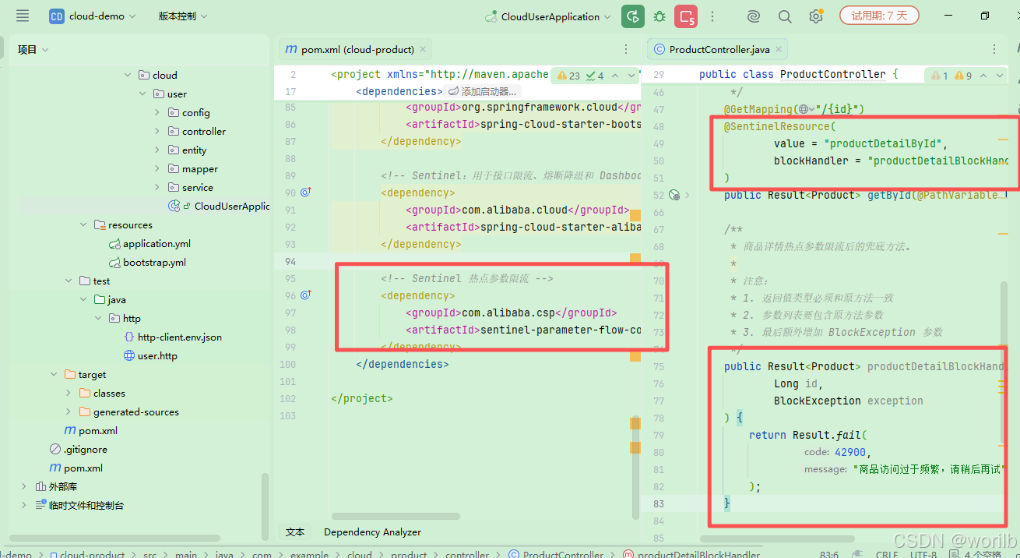Open tab options for ProductController editor pane
Image resolution: width=1020 pixels, height=558 pixels.
(995, 49)
